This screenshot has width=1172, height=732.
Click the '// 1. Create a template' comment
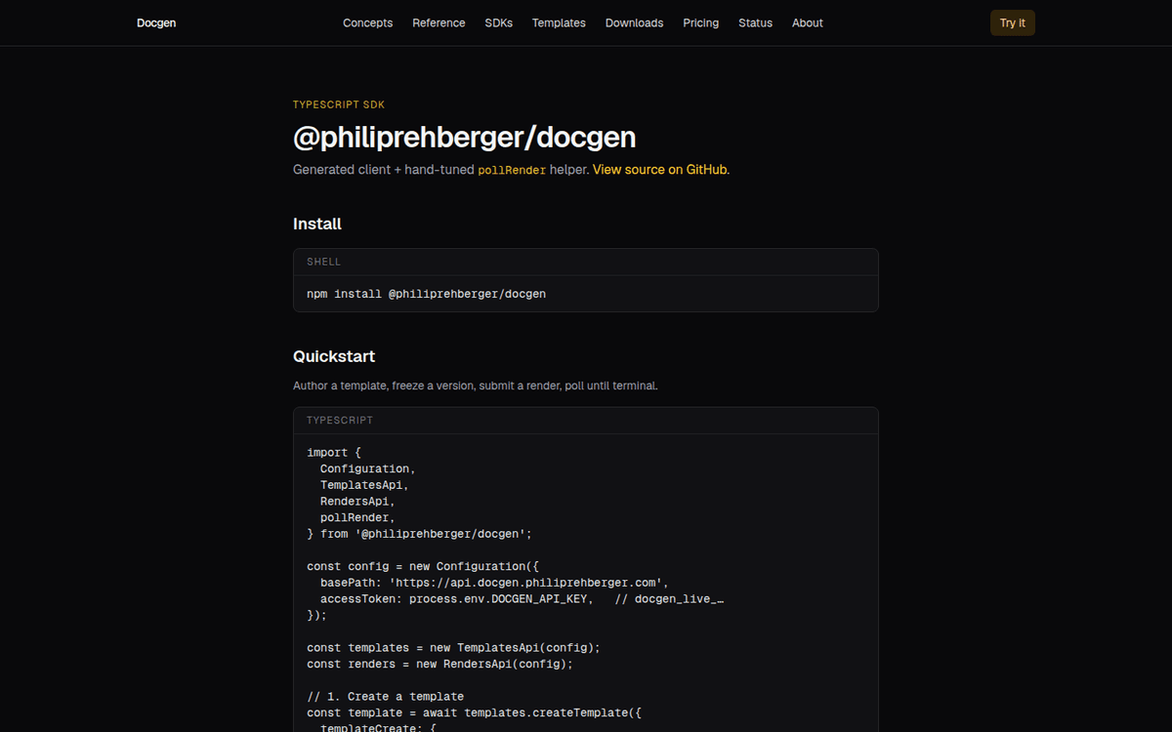pyautogui.click(x=385, y=697)
